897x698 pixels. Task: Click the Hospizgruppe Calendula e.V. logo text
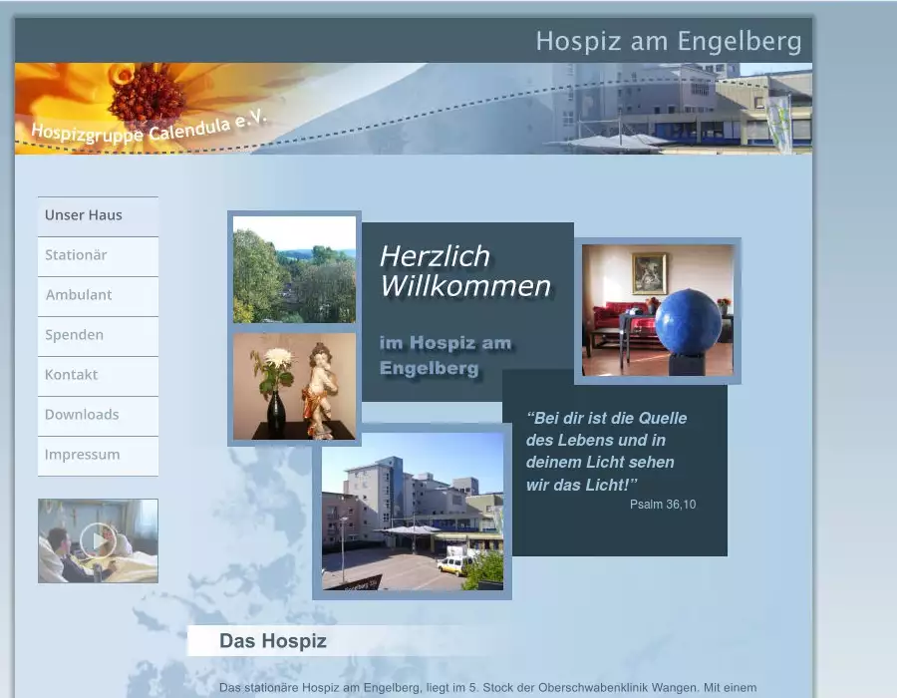coord(149,129)
